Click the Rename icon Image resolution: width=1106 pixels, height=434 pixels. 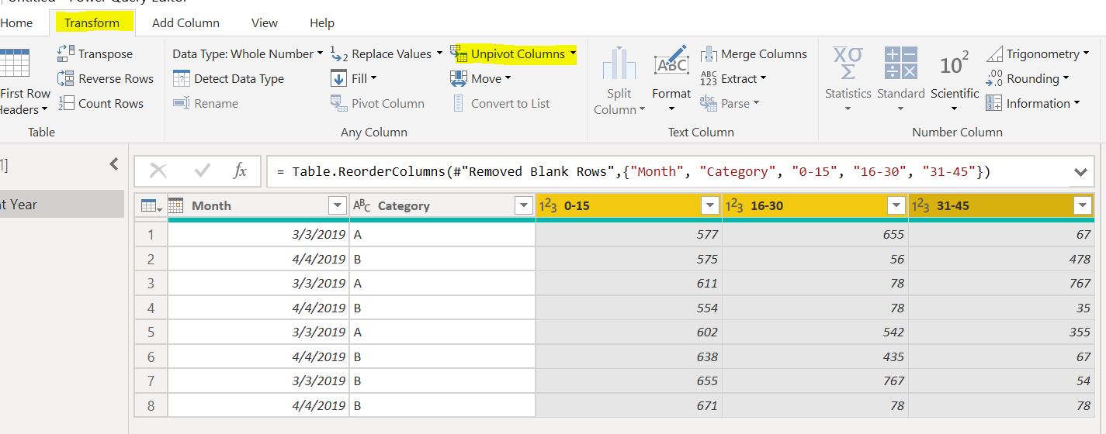[x=181, y=103]
